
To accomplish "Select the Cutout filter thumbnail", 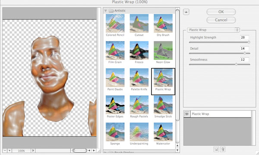I will [x=139, y=23].
